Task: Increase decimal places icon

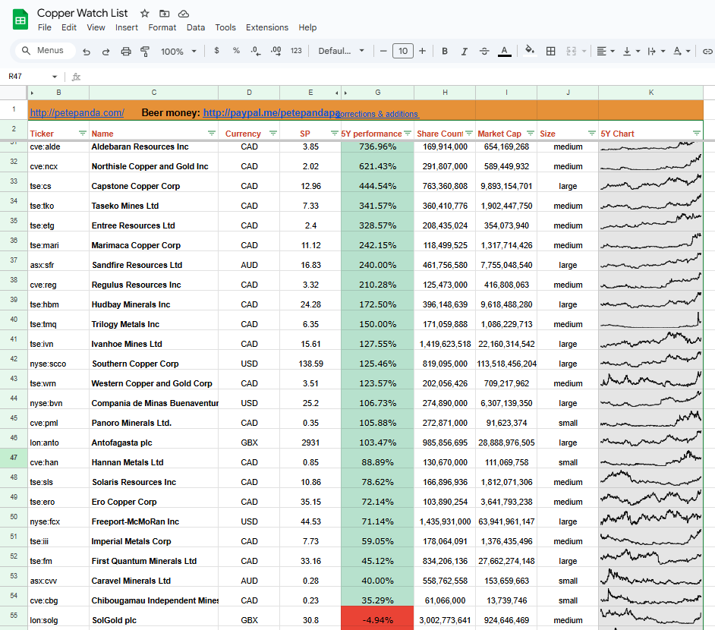Action: coord(276,51)
